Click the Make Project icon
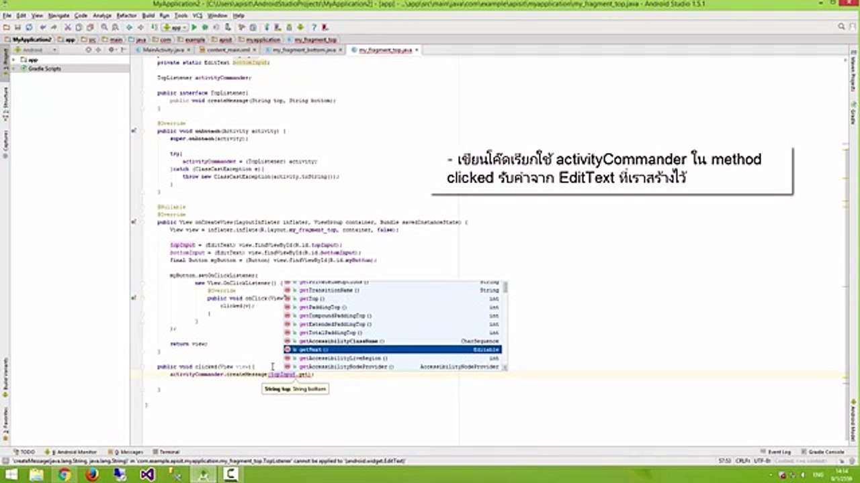The height and width of the screenshot is (483, 860). click(x=154, y=28)
